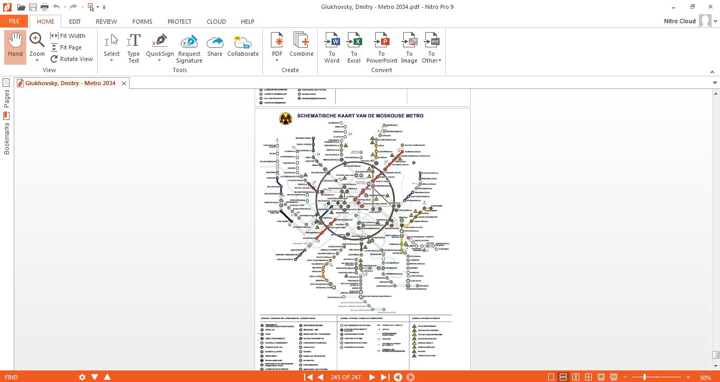720x382 pixels.
Task: Choose Fit Width view
Action: (x=67, y=36)
